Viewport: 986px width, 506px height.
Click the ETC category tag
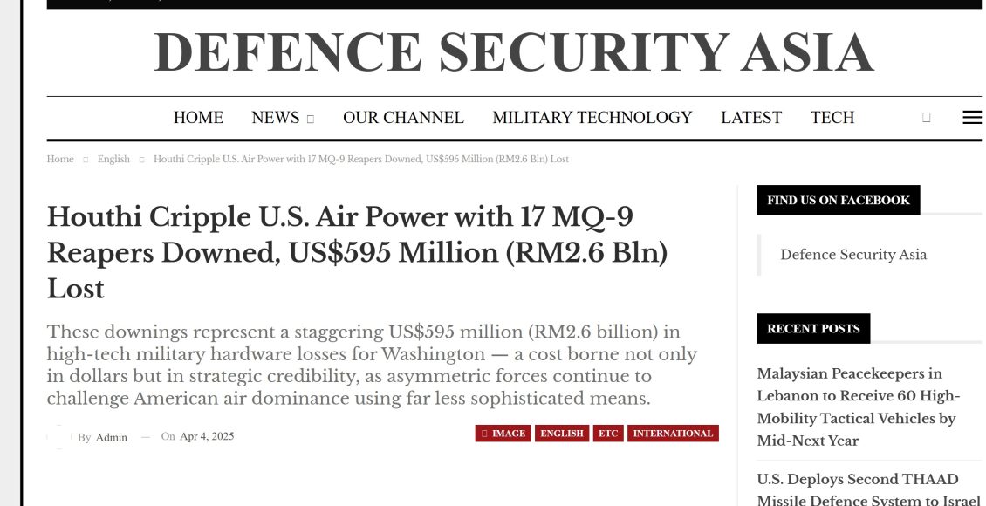point(608,434)
